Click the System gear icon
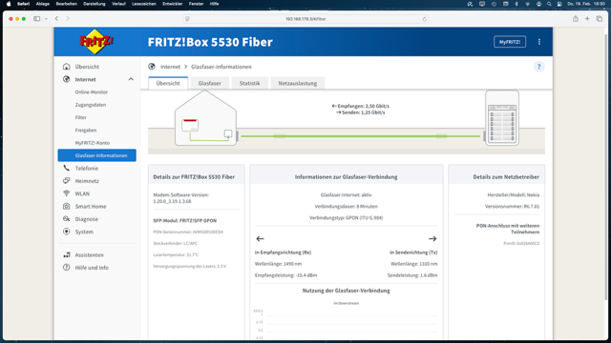 click(x=67, y=232)
